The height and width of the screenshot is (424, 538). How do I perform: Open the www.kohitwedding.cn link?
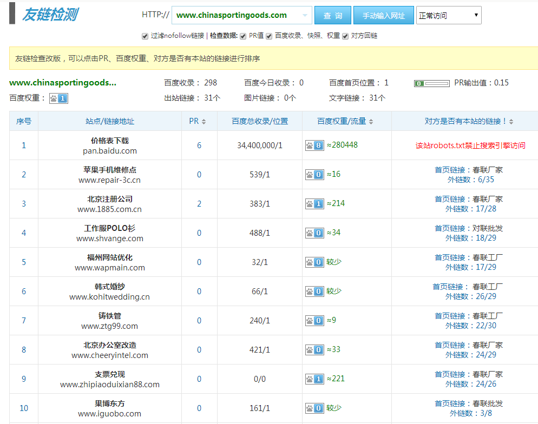click(x=109, y=297)
